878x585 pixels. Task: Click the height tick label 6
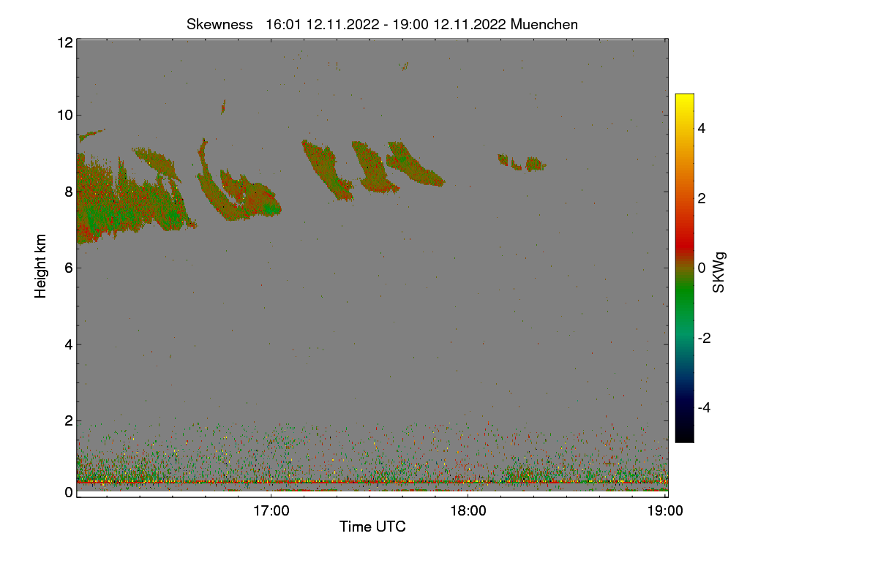click(69, 268)
